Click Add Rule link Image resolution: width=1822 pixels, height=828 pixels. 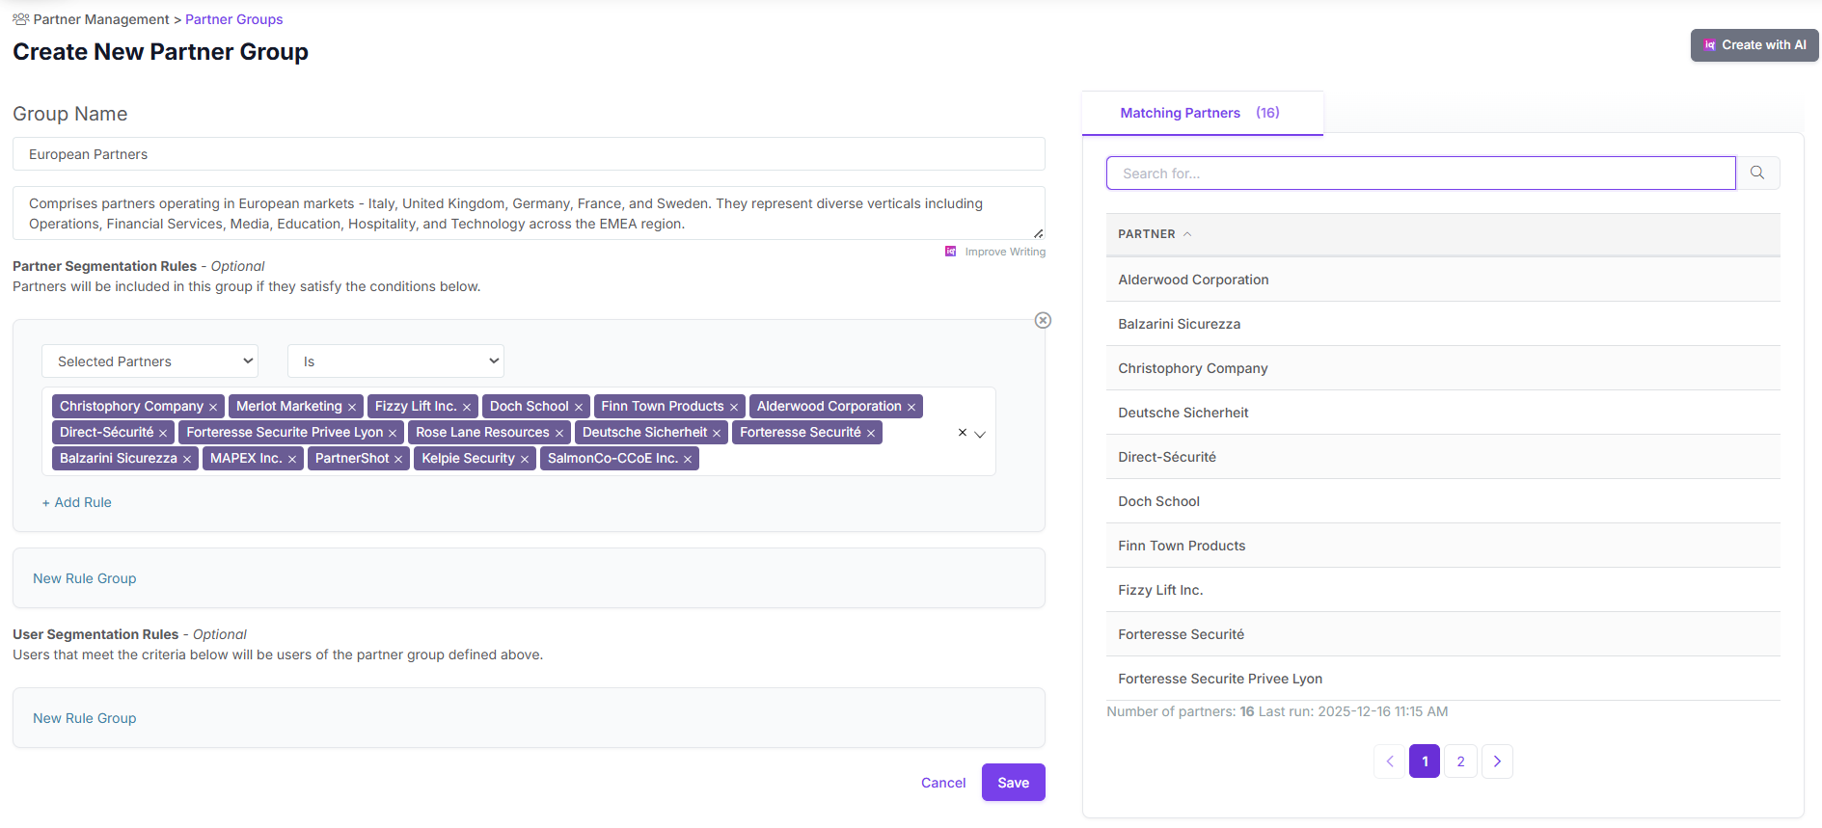(77, 502)
